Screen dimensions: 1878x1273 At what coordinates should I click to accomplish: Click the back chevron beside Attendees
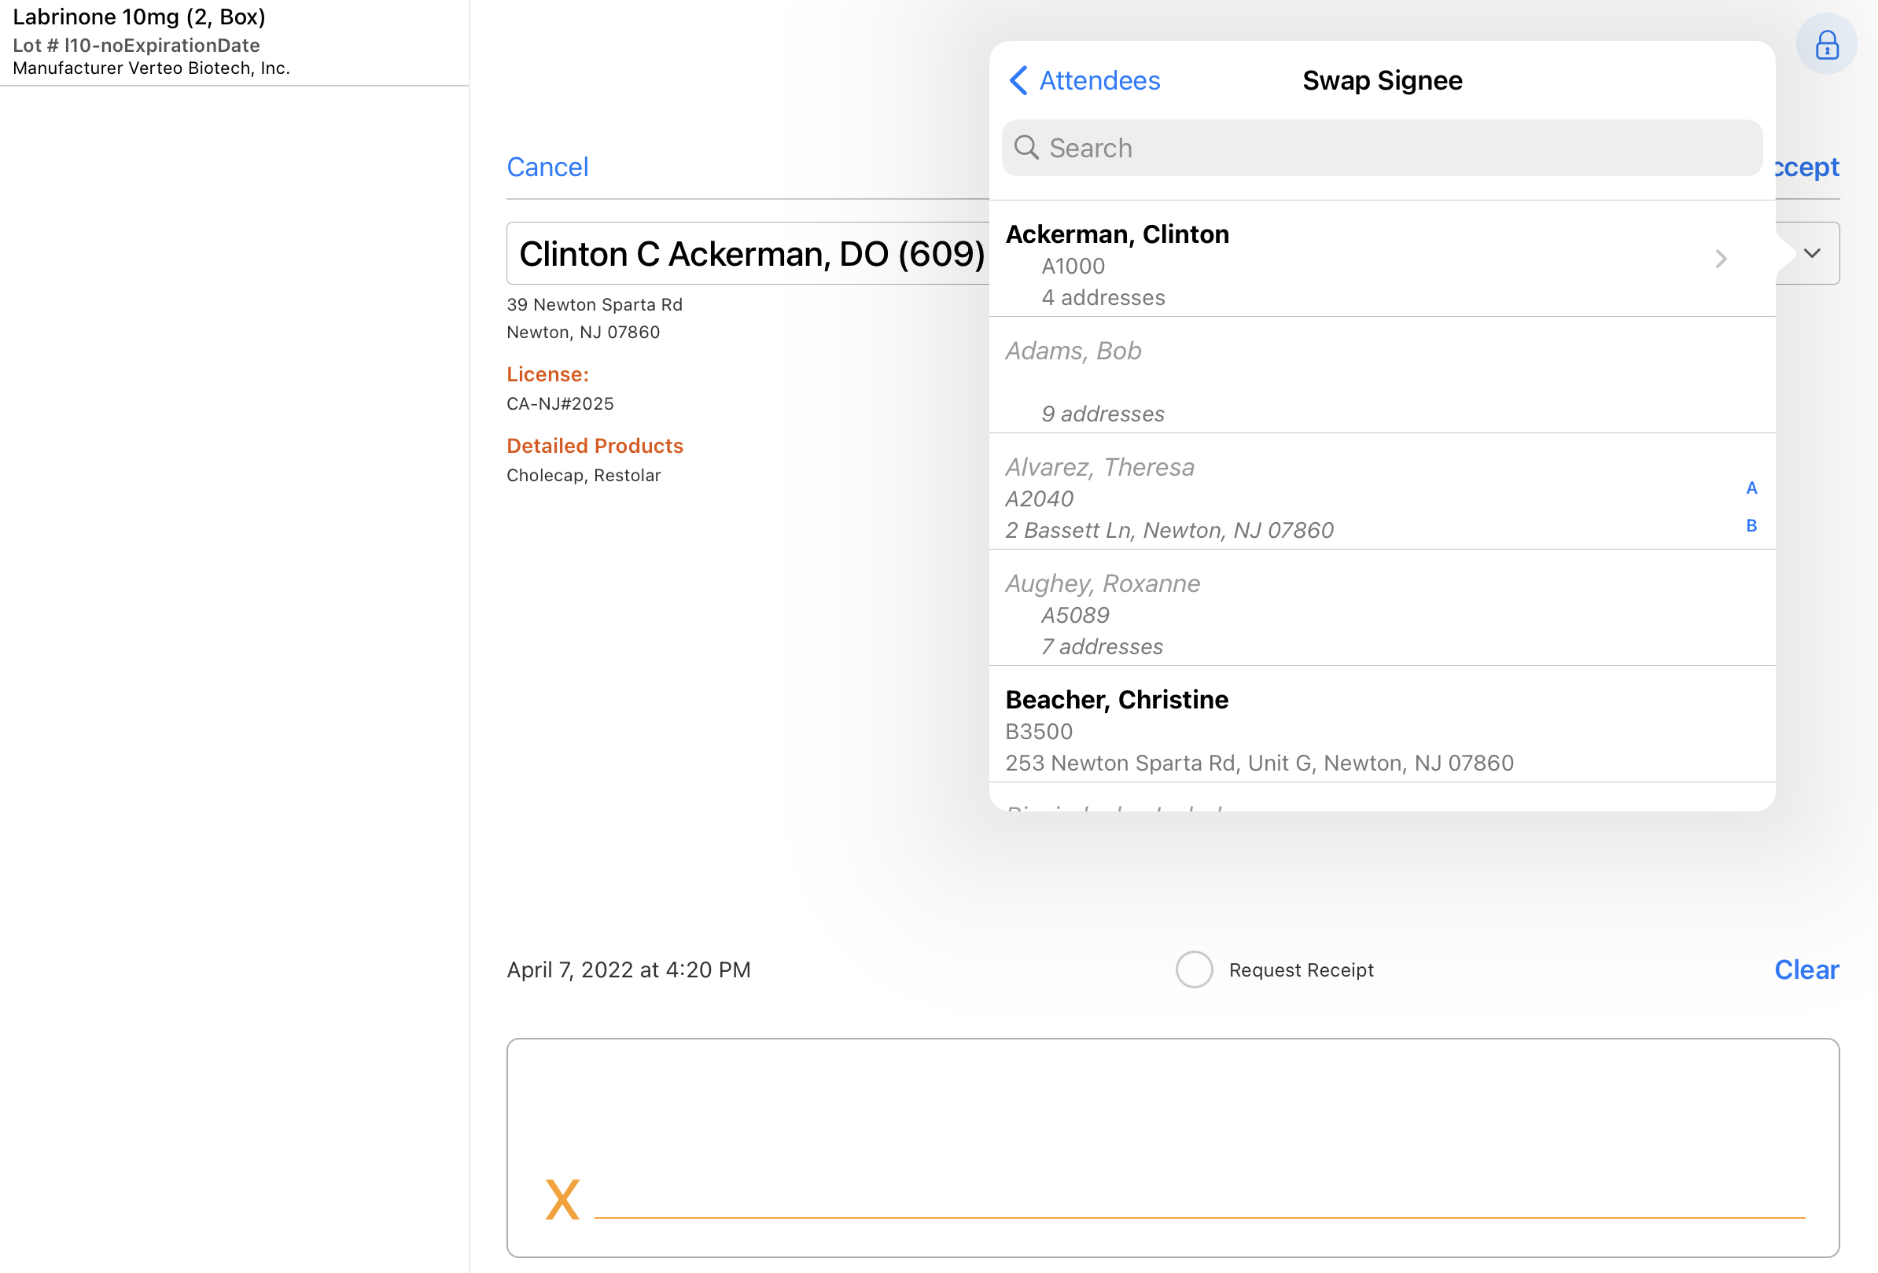[1018, 81]
